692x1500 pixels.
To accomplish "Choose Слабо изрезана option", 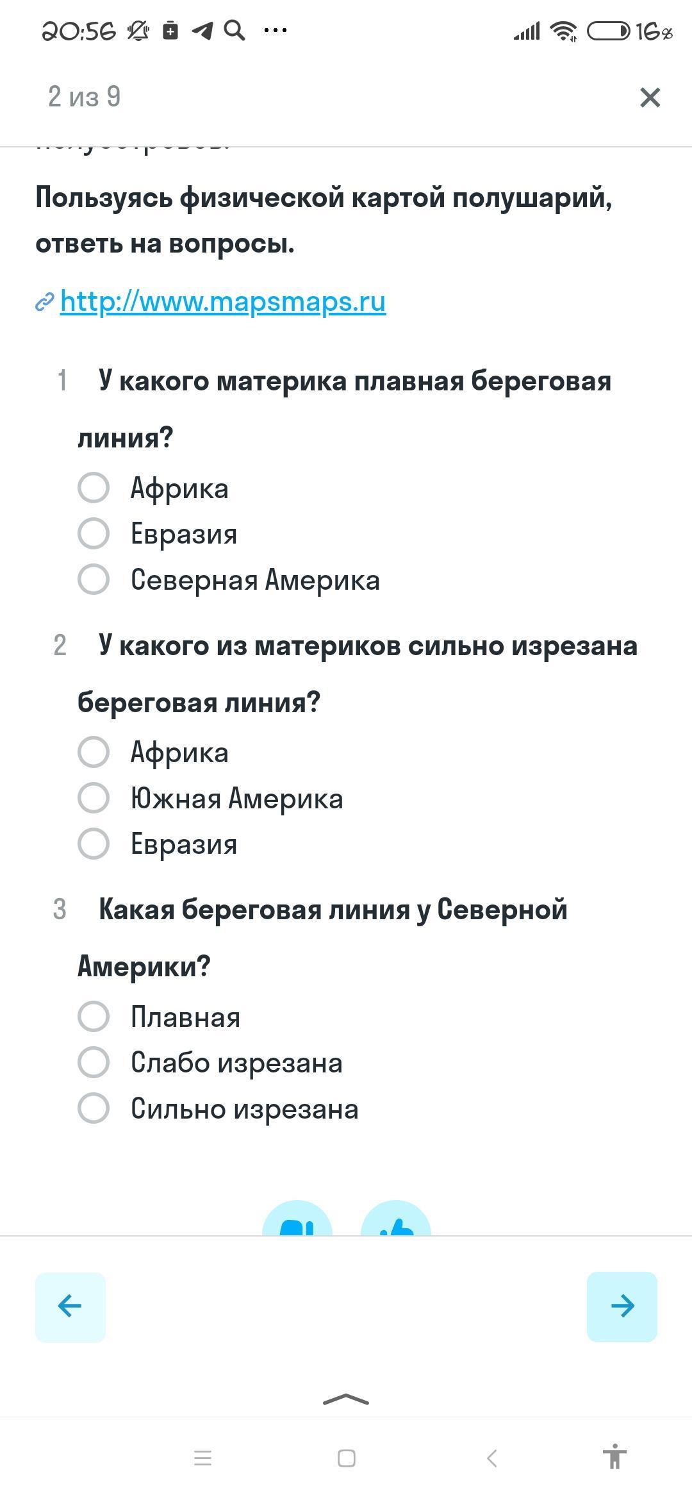I will pyautogui.click(x=94, y=1062).
